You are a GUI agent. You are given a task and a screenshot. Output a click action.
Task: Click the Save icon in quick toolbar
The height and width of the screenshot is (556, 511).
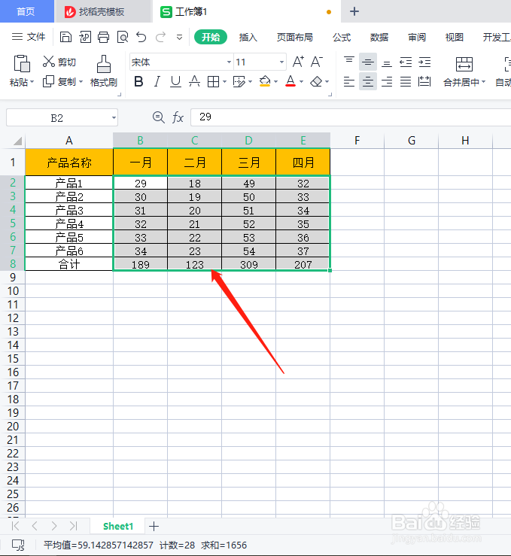point(65,37)
